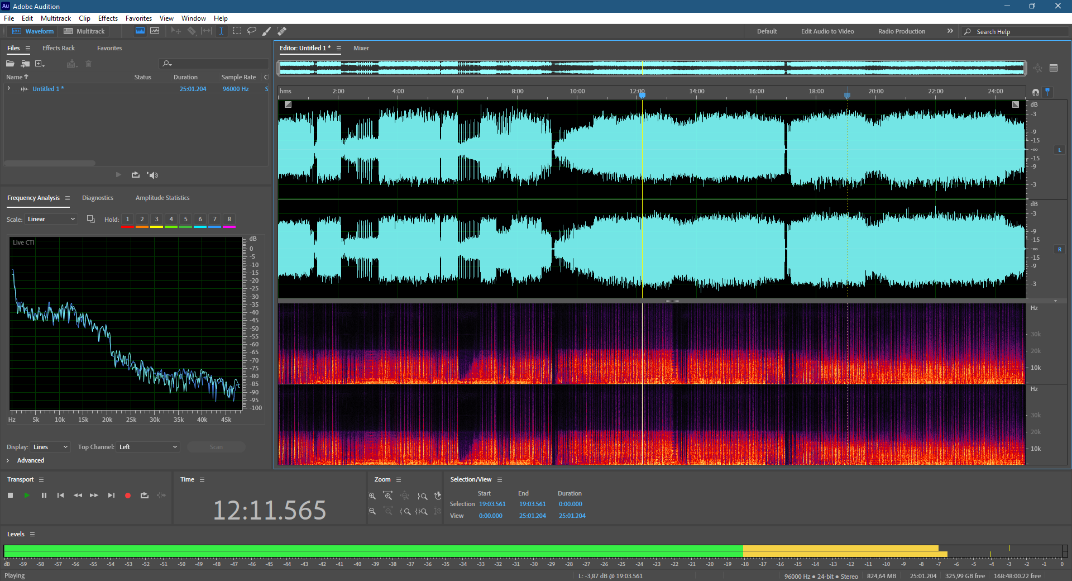Switch to the Amplitude Statistics tab

pos(162,198)
